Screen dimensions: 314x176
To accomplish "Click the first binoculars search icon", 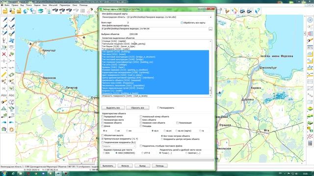I will click(55, 10).
